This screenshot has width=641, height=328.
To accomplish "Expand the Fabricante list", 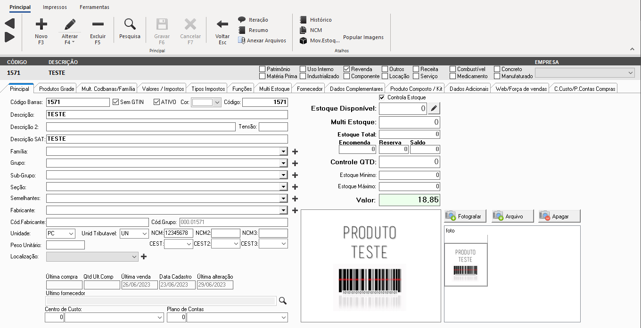I will (284, 210).
